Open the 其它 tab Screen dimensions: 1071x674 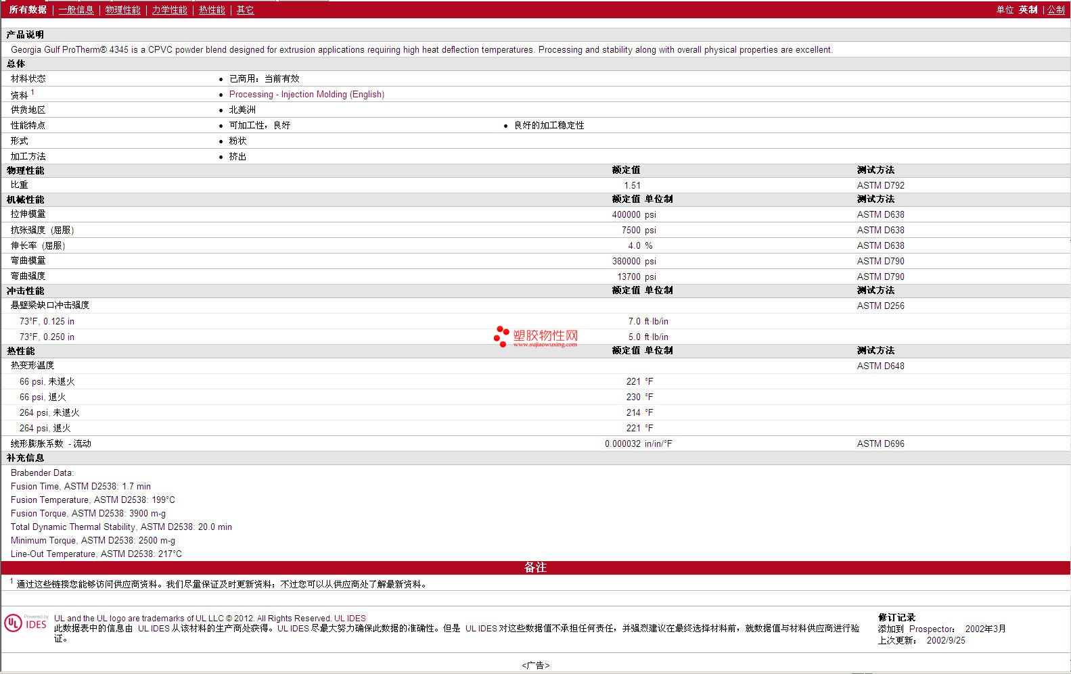[x=245, y=10]
